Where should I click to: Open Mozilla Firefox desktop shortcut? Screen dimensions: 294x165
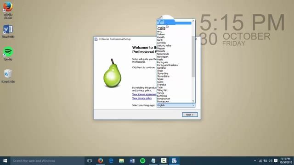[8, 10]
